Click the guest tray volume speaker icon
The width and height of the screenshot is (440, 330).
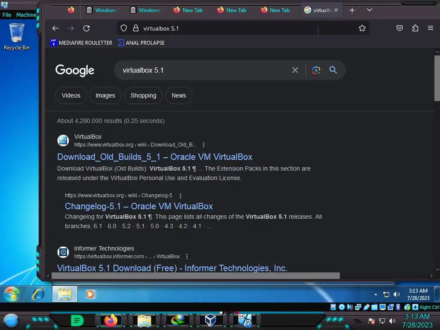tap(396, 294)
